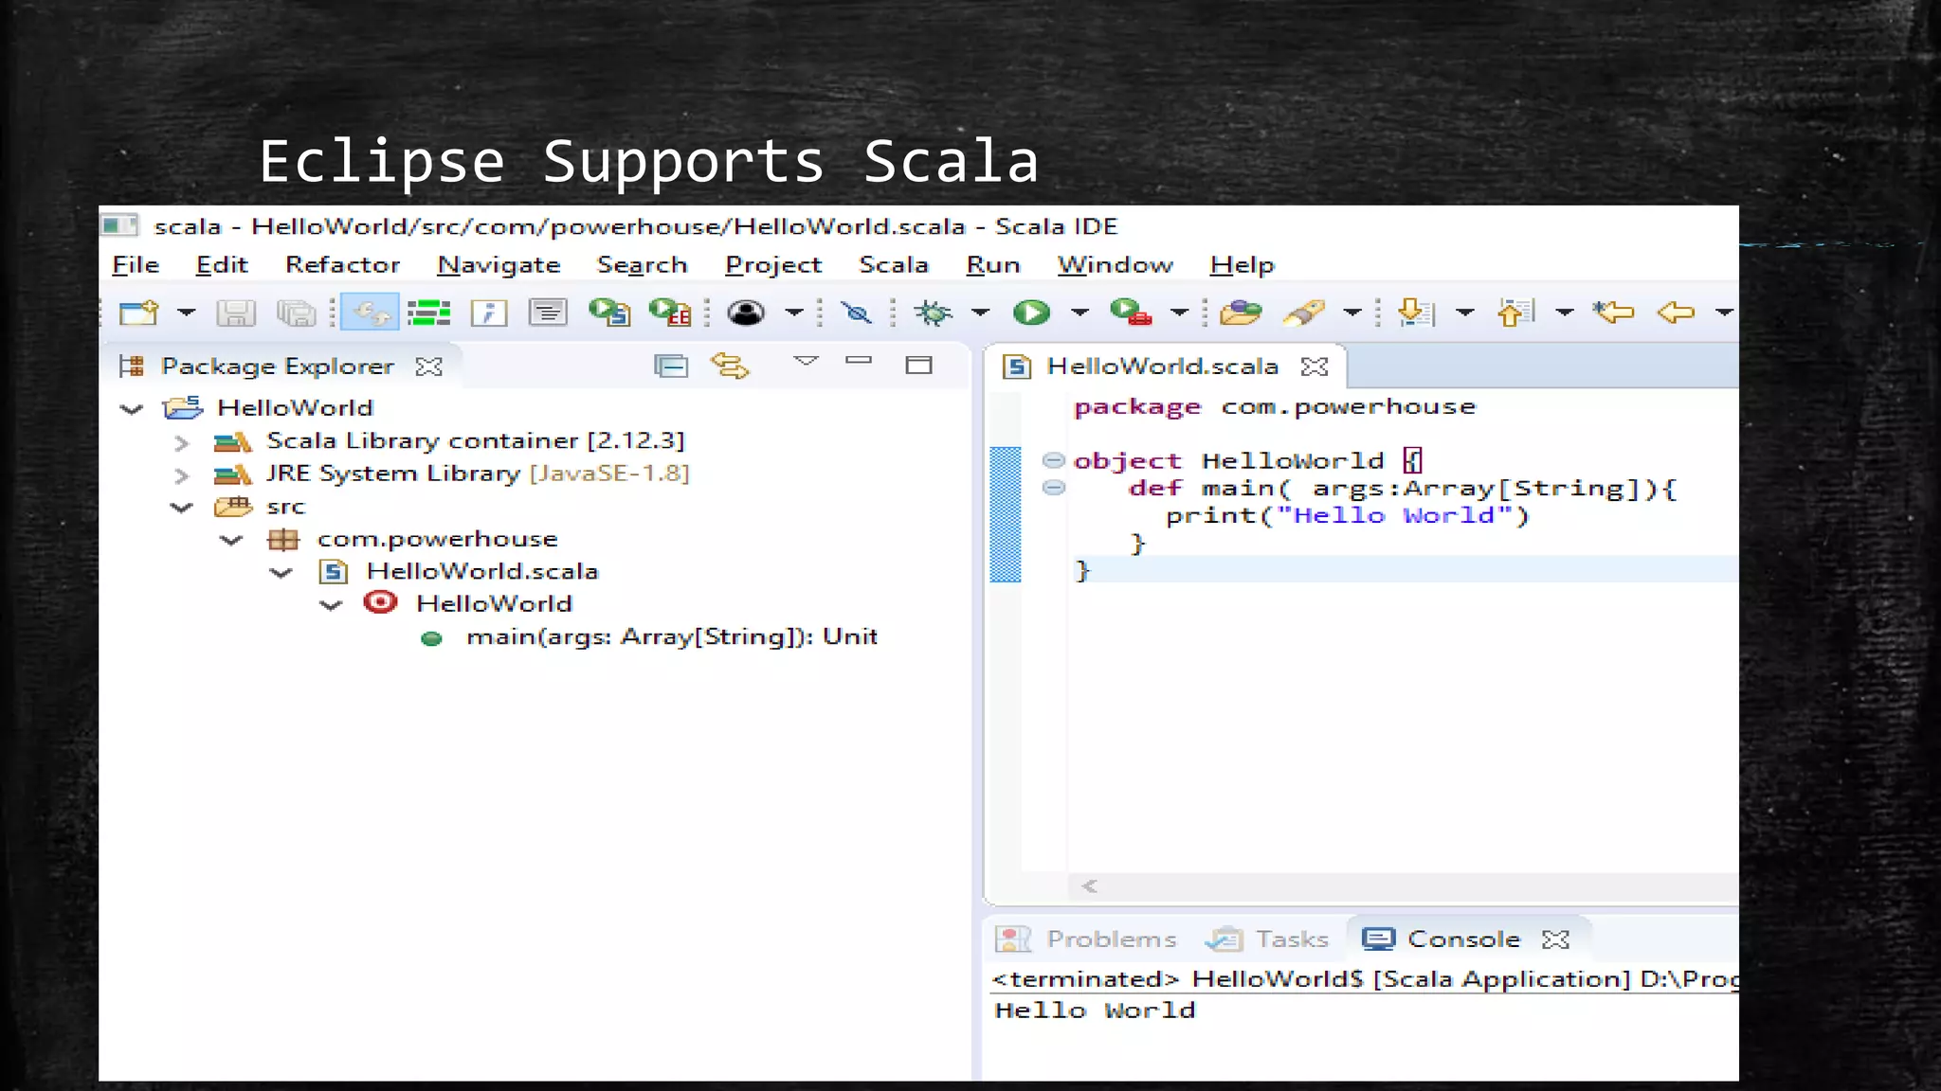Click the green striped list toolbar icon

click(x=428, y=313)
